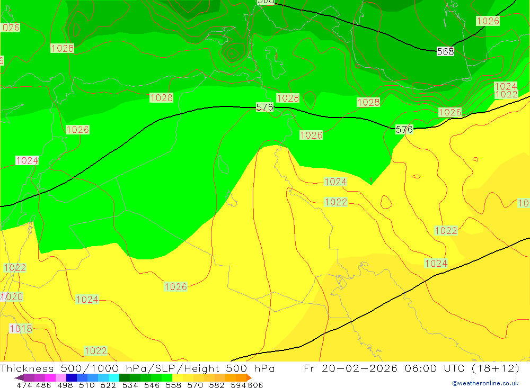Viewport: 530px width, 388px height.
Task: Click the '498' legend value
Action: tap(65, 385)
